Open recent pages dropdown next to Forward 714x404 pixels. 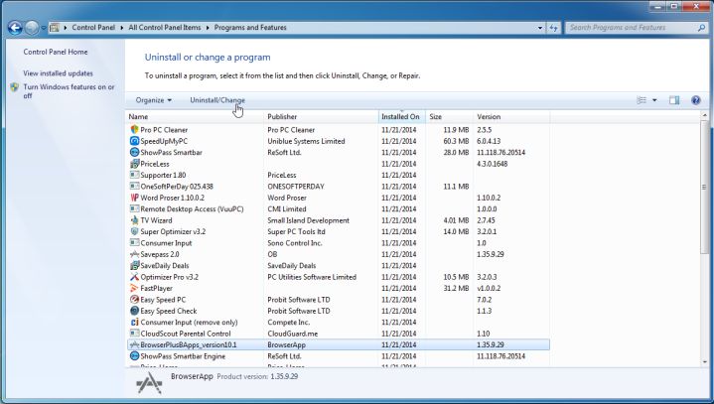(44, 28)
